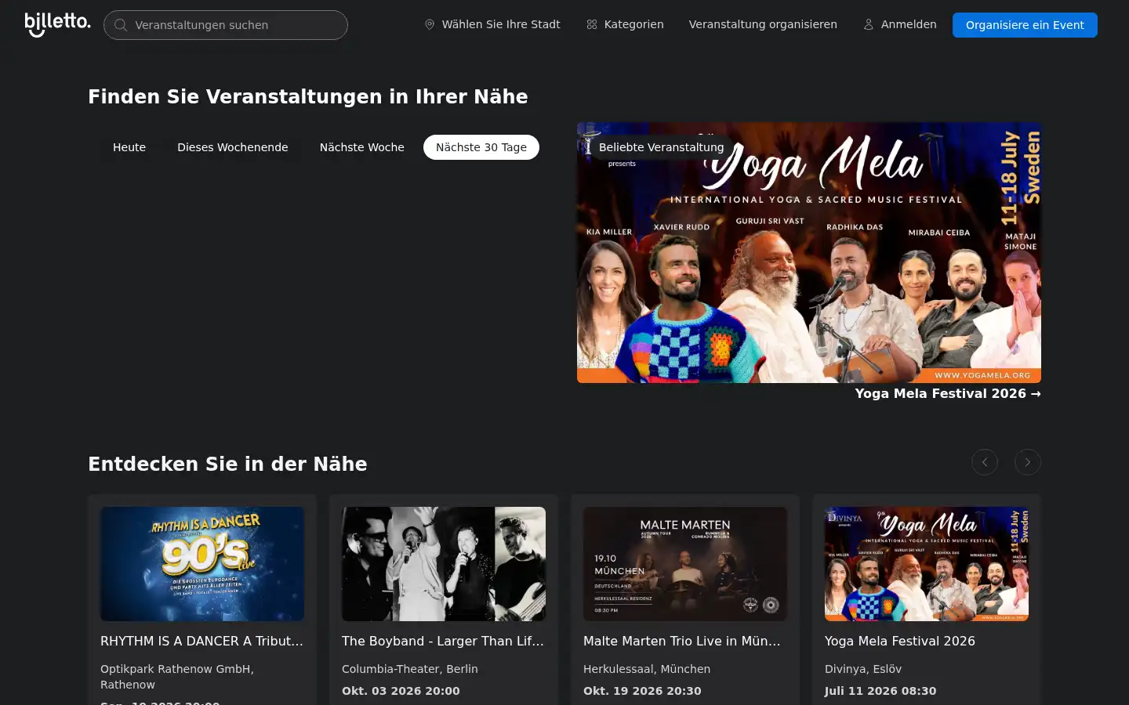
Task: Click the Beliebte Veranstaltung badge
Action: (x=661, y=147)
